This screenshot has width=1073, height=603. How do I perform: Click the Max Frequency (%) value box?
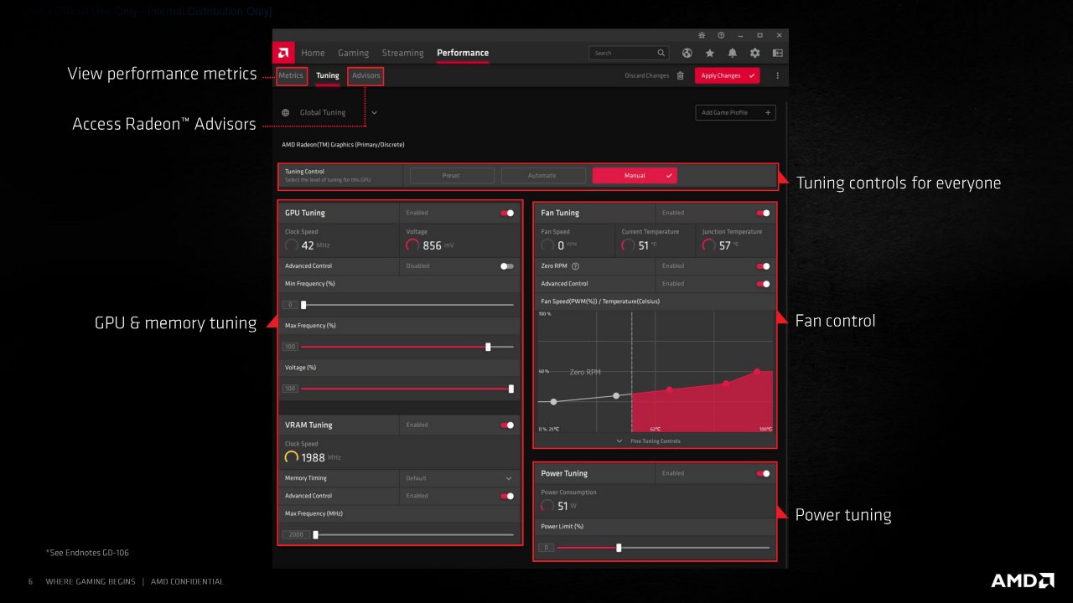pos(290,347)
